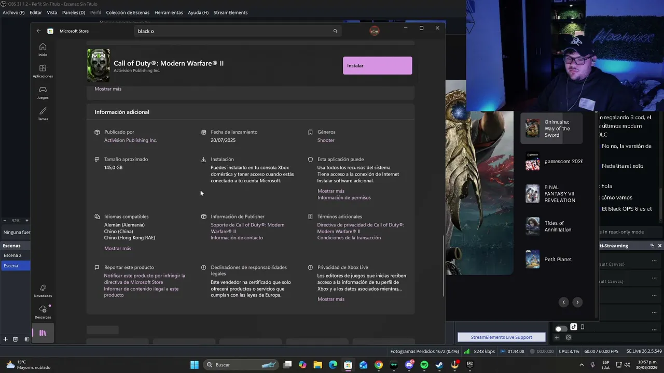This screenshot has height=373, width=664.
Task: Open Soporte de Call of Duty link
Action: (x=247, y=228)
